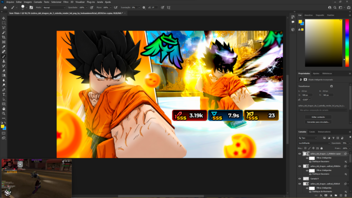The image size is (352, 198).
Task: Click foreground yellow color swatch in toolbar
Action: [x=2, y=127]
